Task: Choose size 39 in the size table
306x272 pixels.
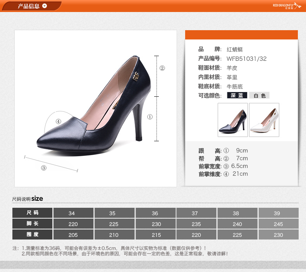Action: (277, 213)
